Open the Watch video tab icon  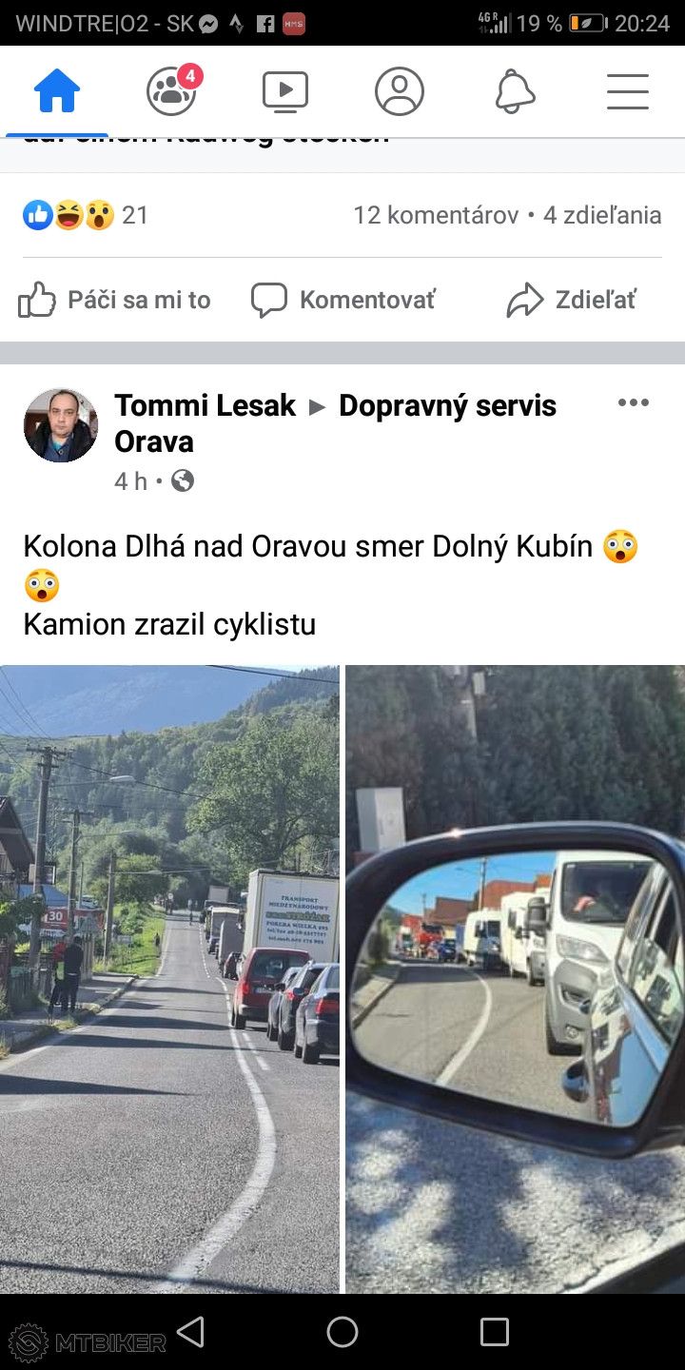[x=285, y=91]
